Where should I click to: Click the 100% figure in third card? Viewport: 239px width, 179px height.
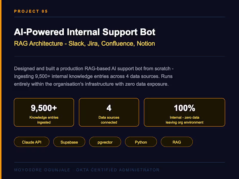point(184,108)
